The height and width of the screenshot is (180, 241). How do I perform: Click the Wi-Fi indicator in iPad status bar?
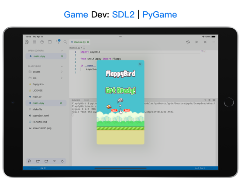coord(203,37)
